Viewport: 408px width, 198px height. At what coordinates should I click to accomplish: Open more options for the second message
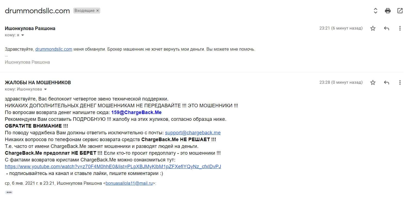(400, 83)
